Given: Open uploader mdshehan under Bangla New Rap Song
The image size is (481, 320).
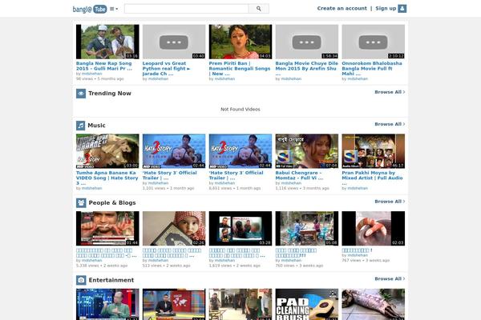Looking at the screenshot, I should tap(91, 74).
